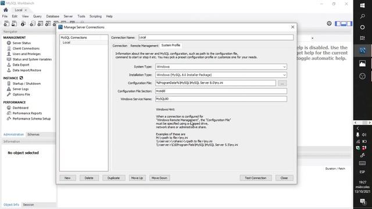
Task: Switch to the Connection tab
Action: (x=120, y=45)
